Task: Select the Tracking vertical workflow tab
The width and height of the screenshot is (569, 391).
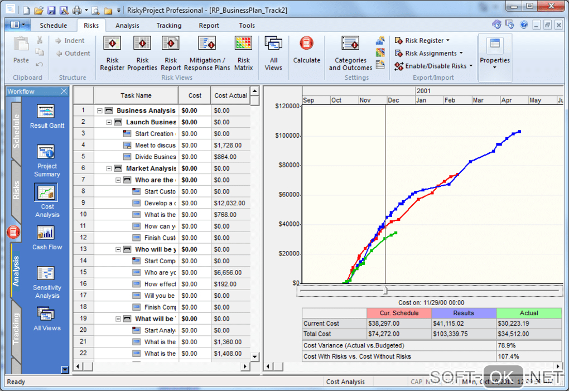Action: tap(16, 329)
